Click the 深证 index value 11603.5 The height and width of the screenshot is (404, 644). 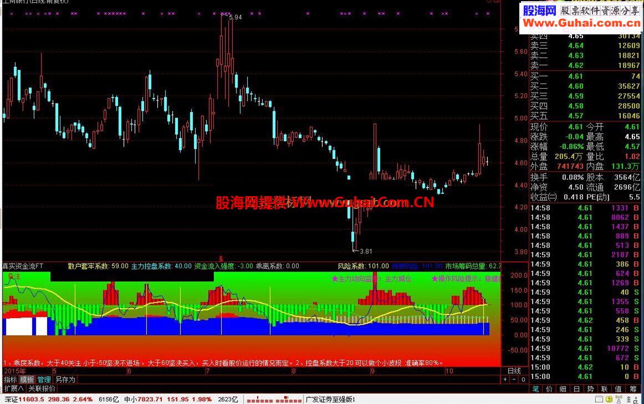(31, 399)
